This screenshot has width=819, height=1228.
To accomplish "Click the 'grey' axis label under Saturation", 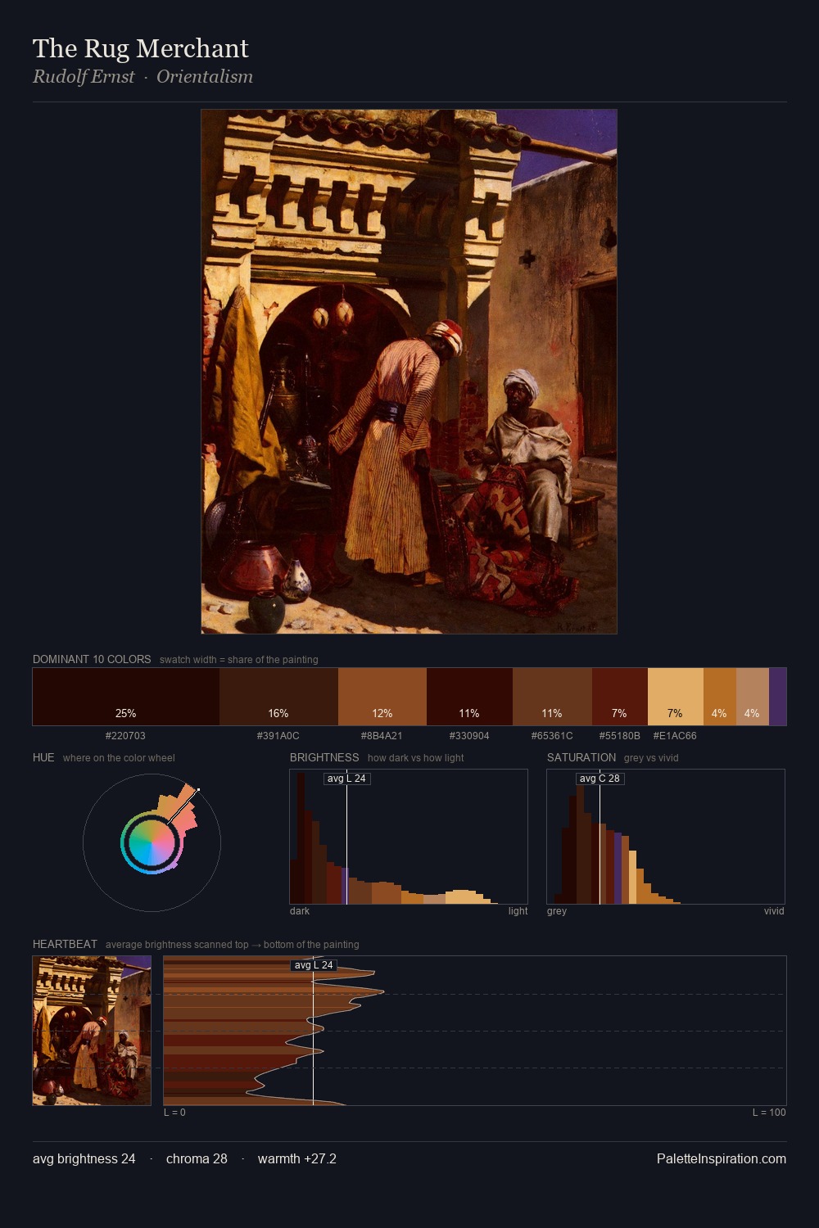I will [x=557, y=911].
